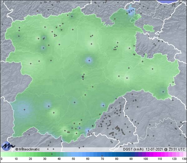Click the DGST (km/h) label
187x163 pixels.
[x=133, y=149]
